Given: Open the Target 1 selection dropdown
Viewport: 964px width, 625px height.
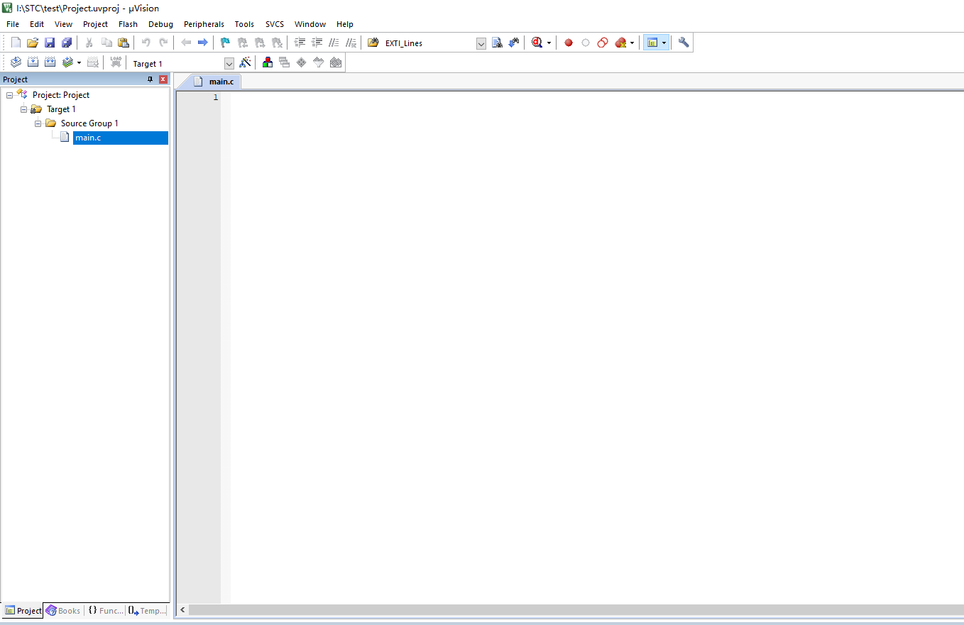Looking at the screenshot, I should [x=229, y=63].
